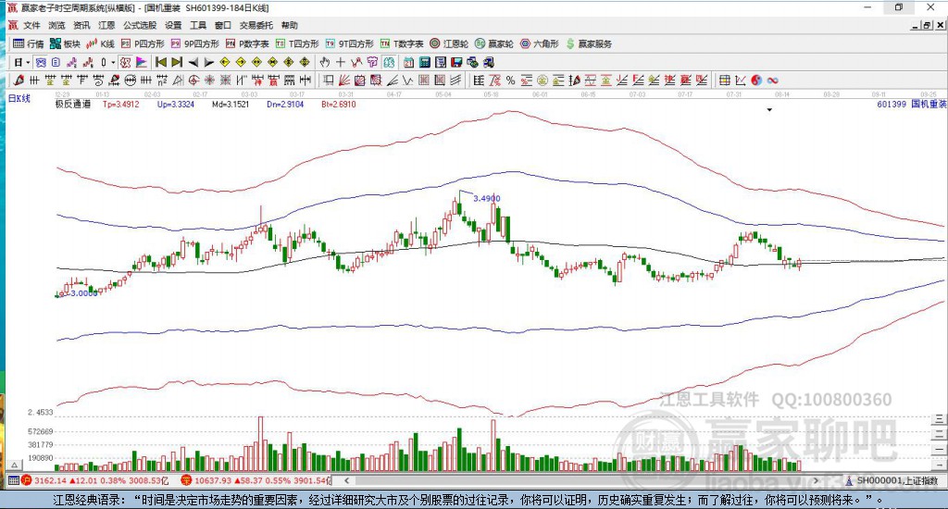This screenshot has height=509, width=948.
Task: Click the Bt=2.6910 indicator value
Action: (x=339, y=104)
